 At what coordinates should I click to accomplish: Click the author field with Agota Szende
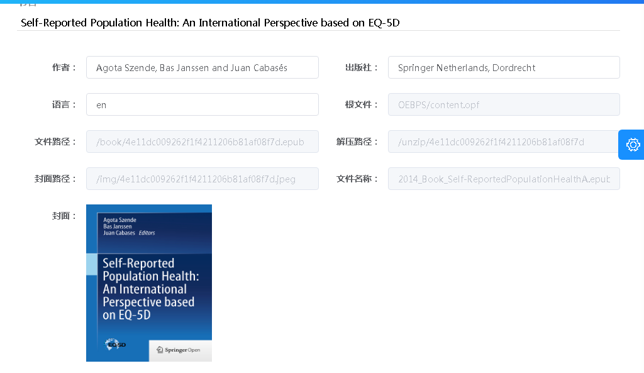tap(203, 67)
